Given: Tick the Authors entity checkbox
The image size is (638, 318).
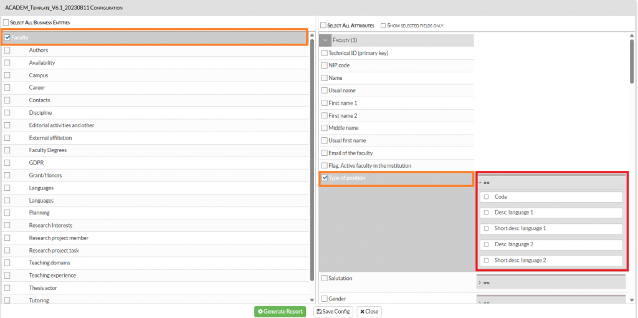Looking at the screenshot, I should pyautogui.click(x=7, y=51).
